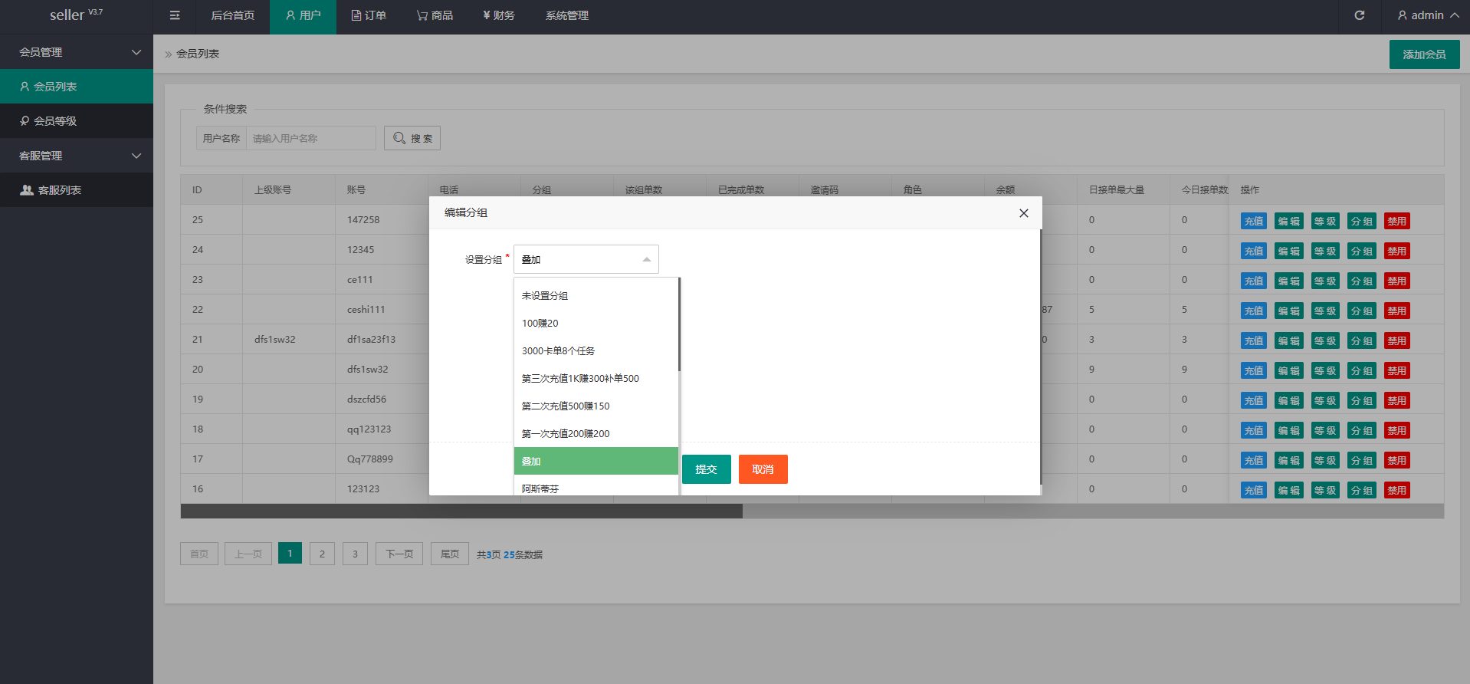Image resolution: width=1470 pixels, height=684 pixels.
Task: Open the 财务 tab
Action: coord(499,15)
